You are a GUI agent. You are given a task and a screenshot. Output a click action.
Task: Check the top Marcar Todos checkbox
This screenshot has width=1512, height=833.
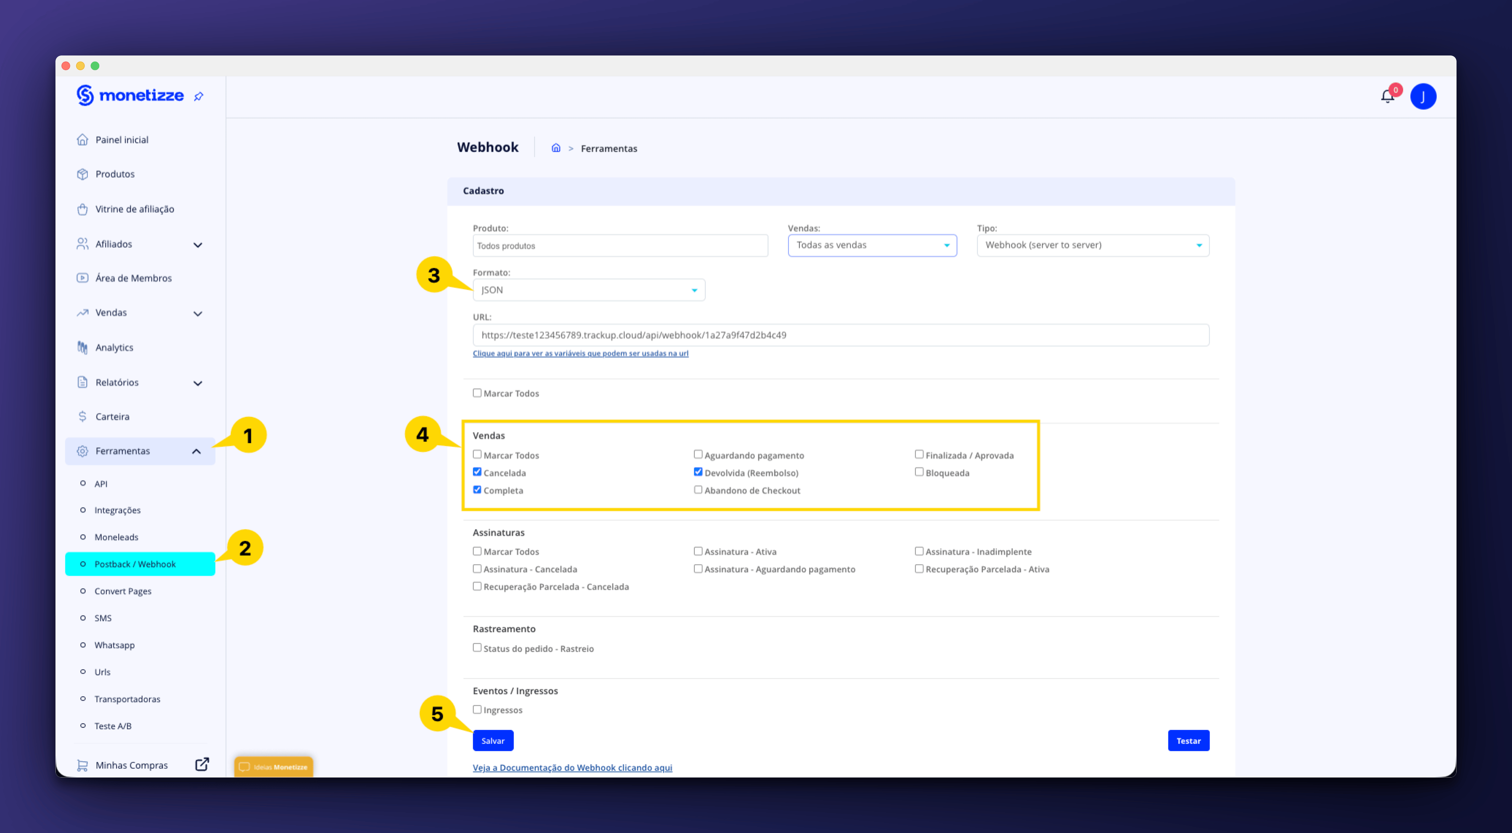pyautogui.click(x=477, y=393)
